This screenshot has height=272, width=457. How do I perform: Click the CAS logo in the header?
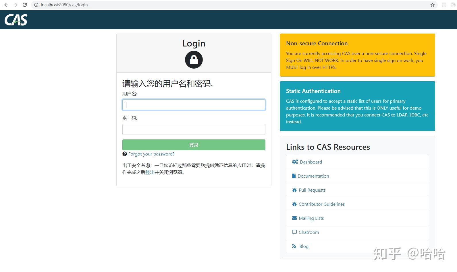click(x=16, y=20)
